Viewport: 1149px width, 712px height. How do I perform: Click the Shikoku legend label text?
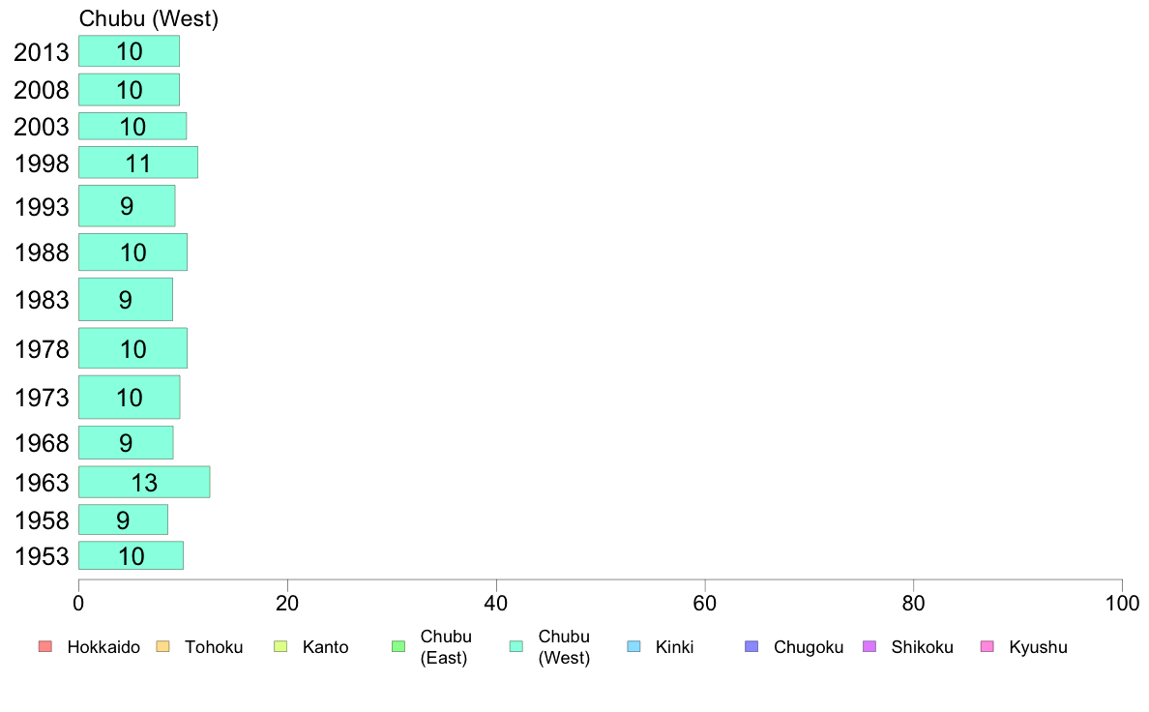(x=922, y=647)
